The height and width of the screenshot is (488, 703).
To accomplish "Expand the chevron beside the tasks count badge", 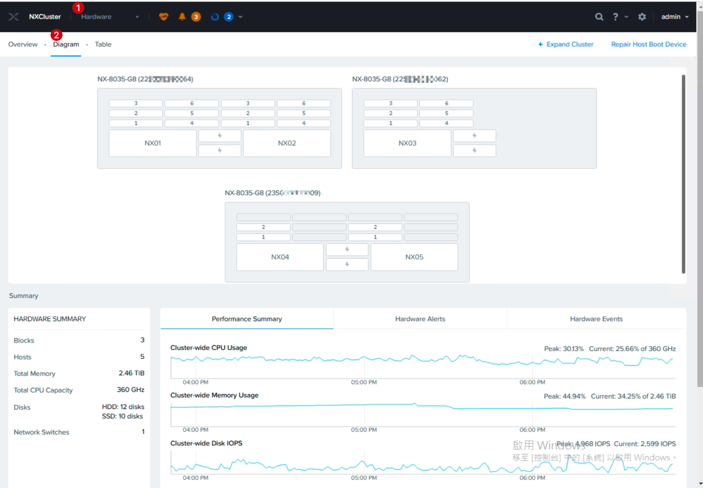I will coord(241,16).
